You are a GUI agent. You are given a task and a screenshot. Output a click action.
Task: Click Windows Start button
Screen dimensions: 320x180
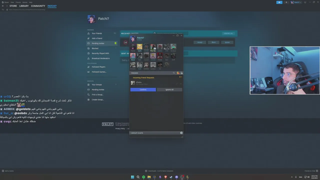(132, 177)
